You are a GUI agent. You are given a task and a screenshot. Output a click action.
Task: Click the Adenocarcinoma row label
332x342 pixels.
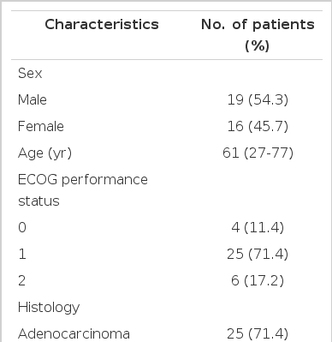pos(74,333)
